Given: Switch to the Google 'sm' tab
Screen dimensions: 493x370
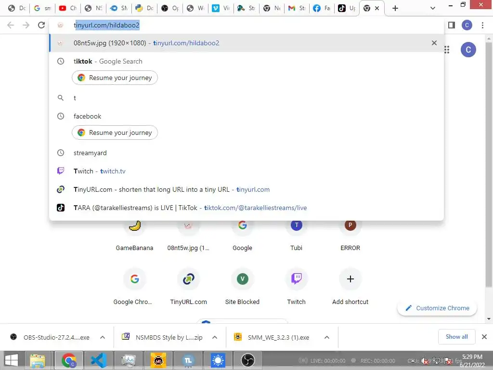Looking at the screenshot, I should click(42, 8).
